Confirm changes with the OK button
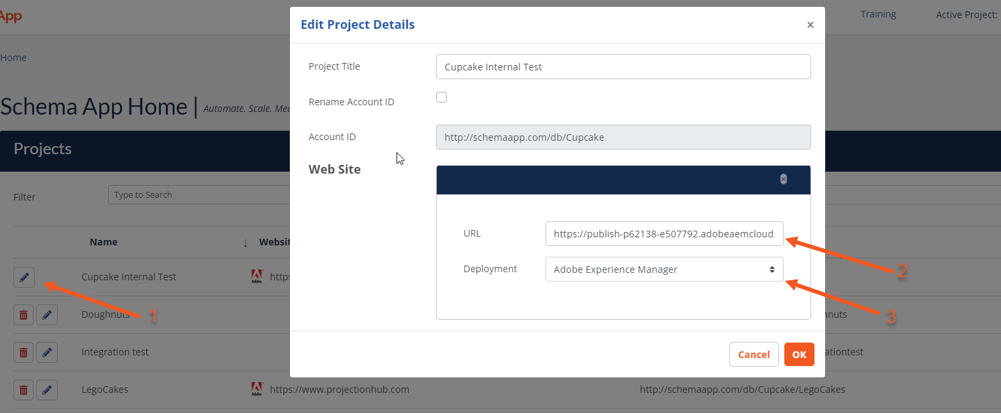The image size is (1001, 413). coord(799,354)
